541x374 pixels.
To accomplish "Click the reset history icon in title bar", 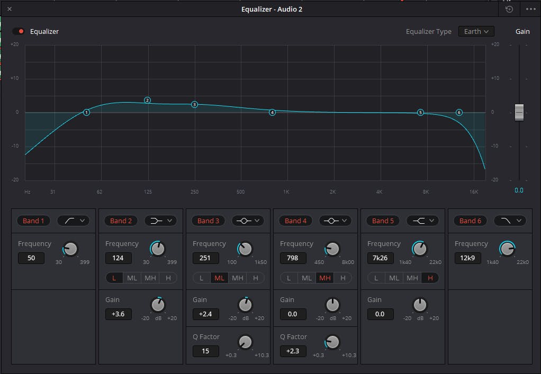I will click(x=509, y=10).
